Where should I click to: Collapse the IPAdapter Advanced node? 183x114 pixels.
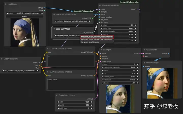tap(100, 6)
